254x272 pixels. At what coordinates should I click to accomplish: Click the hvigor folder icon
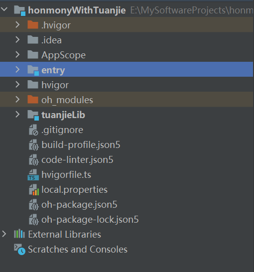pos(33,85)
